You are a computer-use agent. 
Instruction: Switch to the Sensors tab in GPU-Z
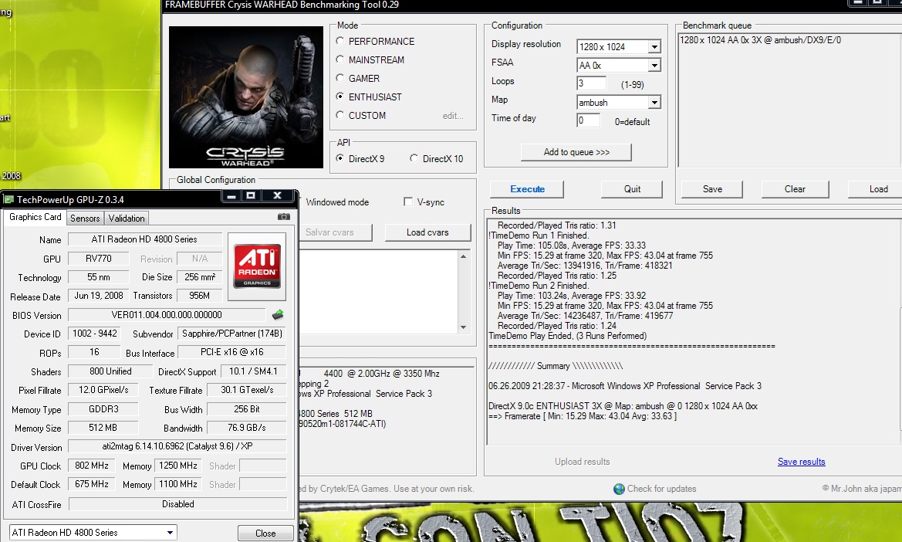click(85, 218)
